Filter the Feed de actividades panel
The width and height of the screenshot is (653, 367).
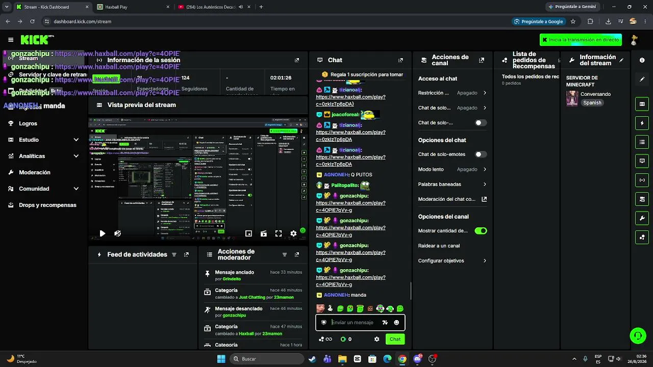coord(174,254)
